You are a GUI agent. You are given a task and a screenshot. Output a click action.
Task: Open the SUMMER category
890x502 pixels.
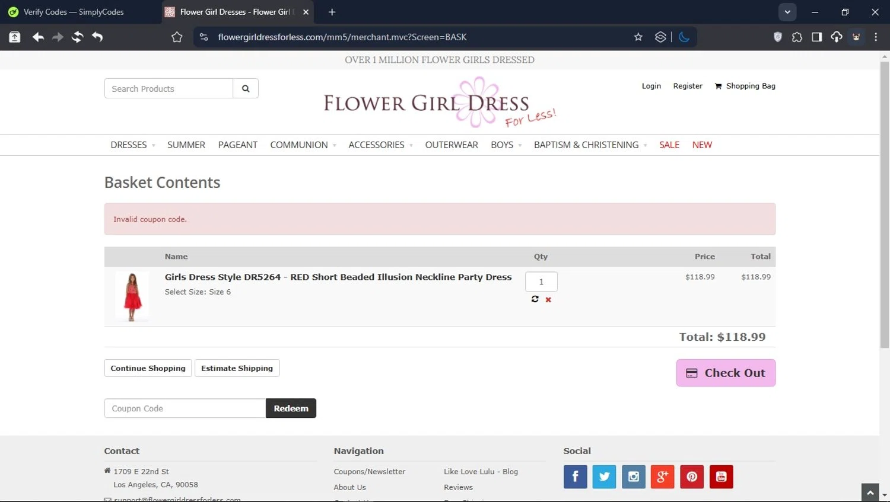click(x=186, y=145)
